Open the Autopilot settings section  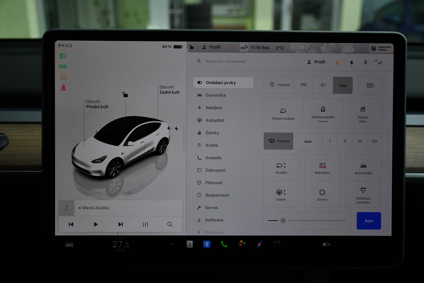pos(215,120)
